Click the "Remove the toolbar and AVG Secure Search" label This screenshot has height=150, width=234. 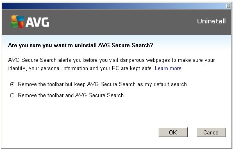(71, 95)
